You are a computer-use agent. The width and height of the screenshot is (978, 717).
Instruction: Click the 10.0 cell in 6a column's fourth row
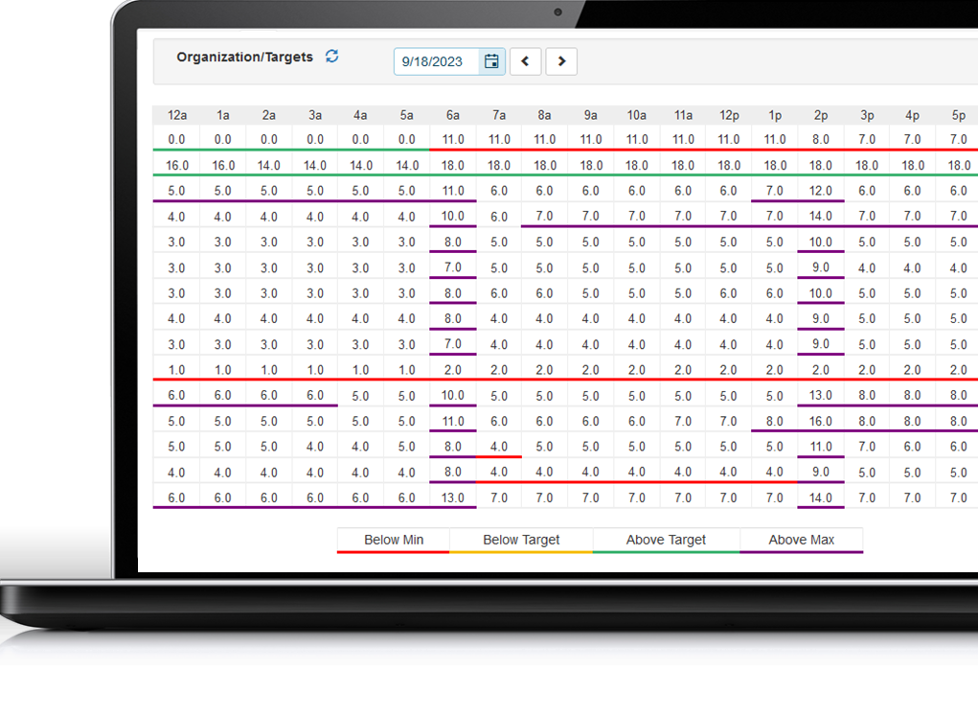(453, 216)
